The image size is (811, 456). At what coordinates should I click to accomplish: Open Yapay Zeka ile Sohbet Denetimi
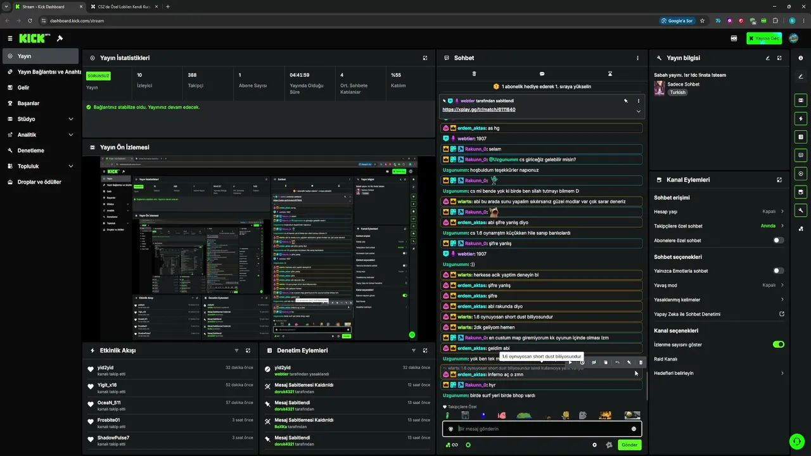pyautogui.click(x=719, y=314)
